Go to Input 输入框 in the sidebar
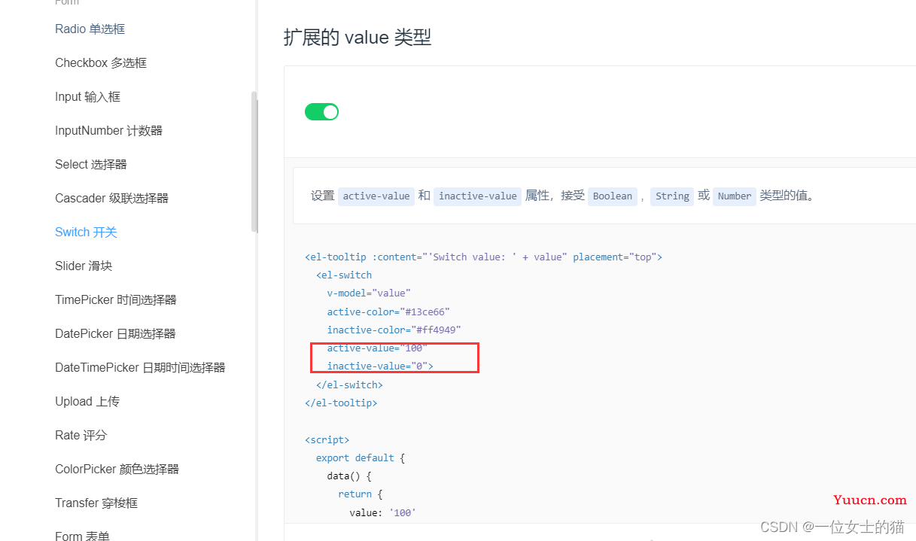 point(87,97)
